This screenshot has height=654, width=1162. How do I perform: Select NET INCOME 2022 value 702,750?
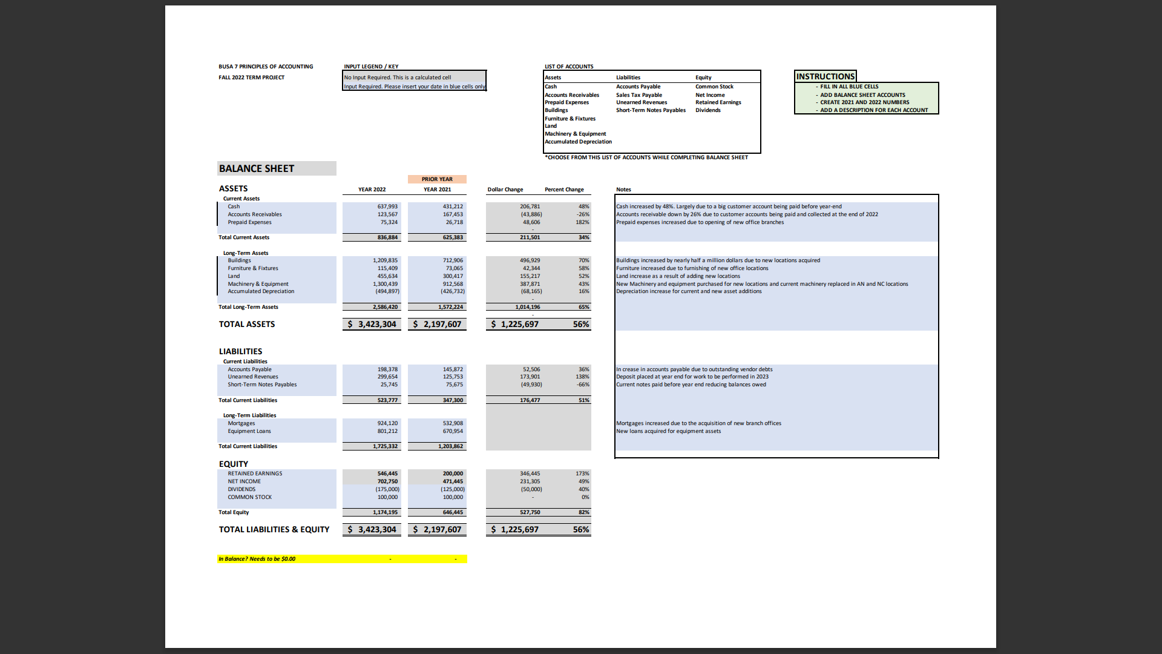(x=387, y=481)
